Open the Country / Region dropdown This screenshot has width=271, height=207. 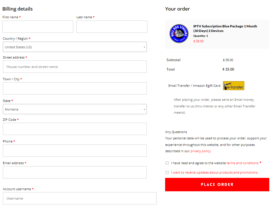75,47
